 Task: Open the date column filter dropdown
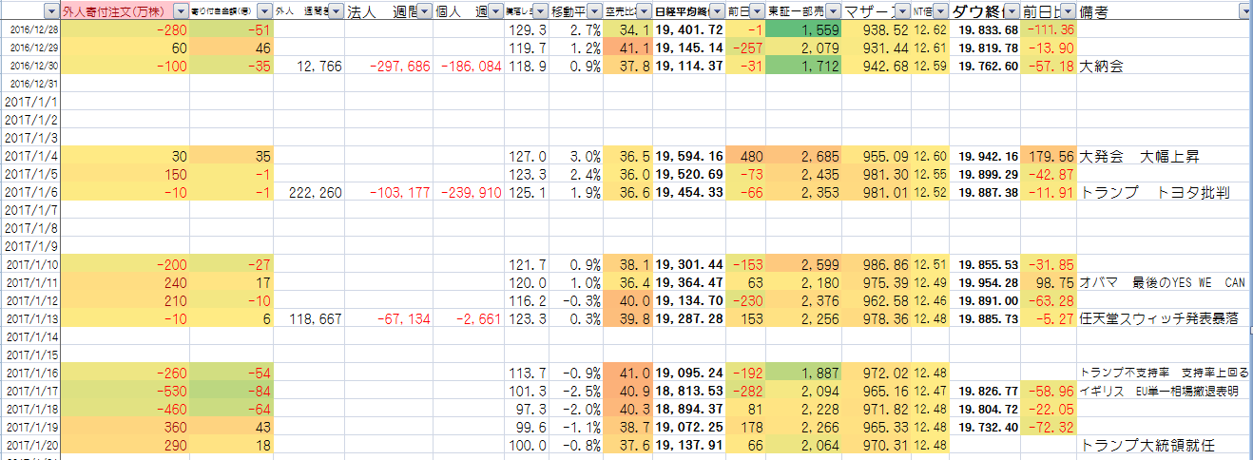click(x=48, y=11)
